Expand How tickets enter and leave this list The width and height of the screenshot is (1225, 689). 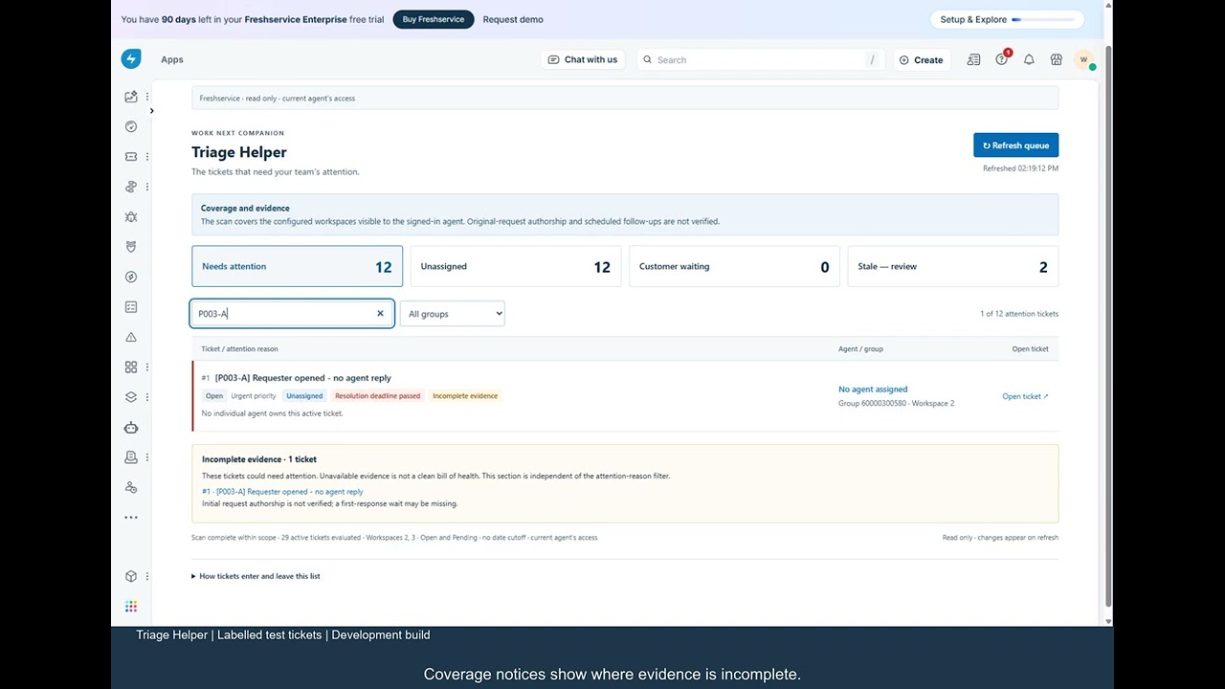point(256,576)
